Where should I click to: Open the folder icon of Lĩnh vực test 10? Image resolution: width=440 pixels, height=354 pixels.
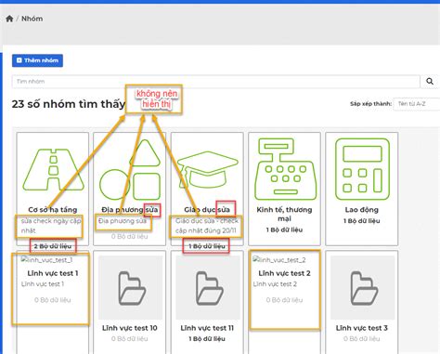click(x=130, y=288)
